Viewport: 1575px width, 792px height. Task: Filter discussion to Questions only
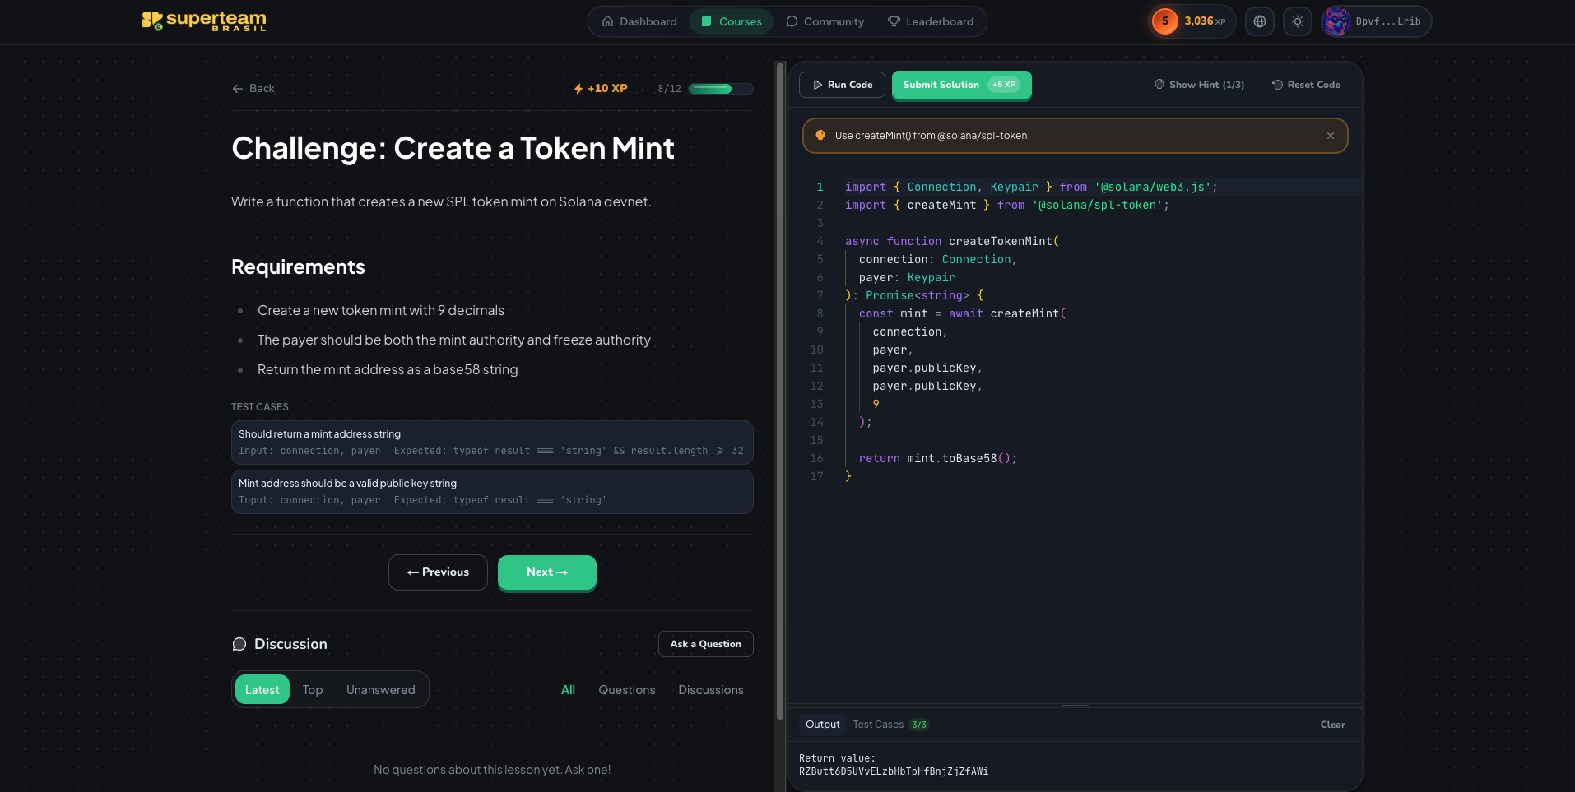coord(627,690)
